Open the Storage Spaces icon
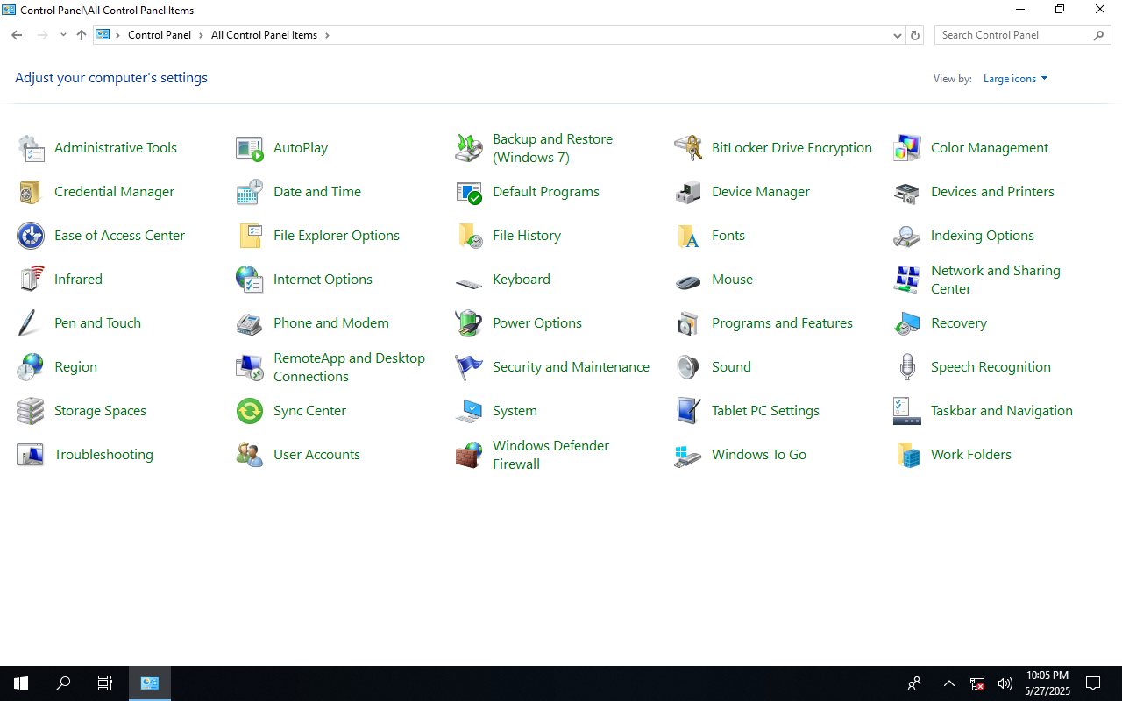The width and height of the screenshot is (1122, 701). 31,411
